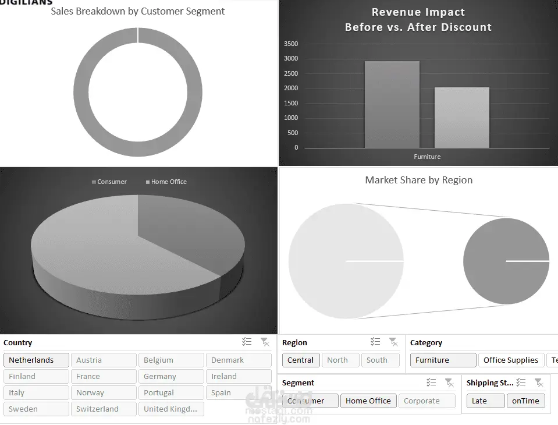Click Consumer legend entry in pie chart

point(109,182)
